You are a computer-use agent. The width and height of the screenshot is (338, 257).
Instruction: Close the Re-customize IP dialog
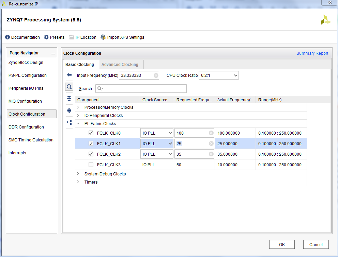[x=329, y=3]
